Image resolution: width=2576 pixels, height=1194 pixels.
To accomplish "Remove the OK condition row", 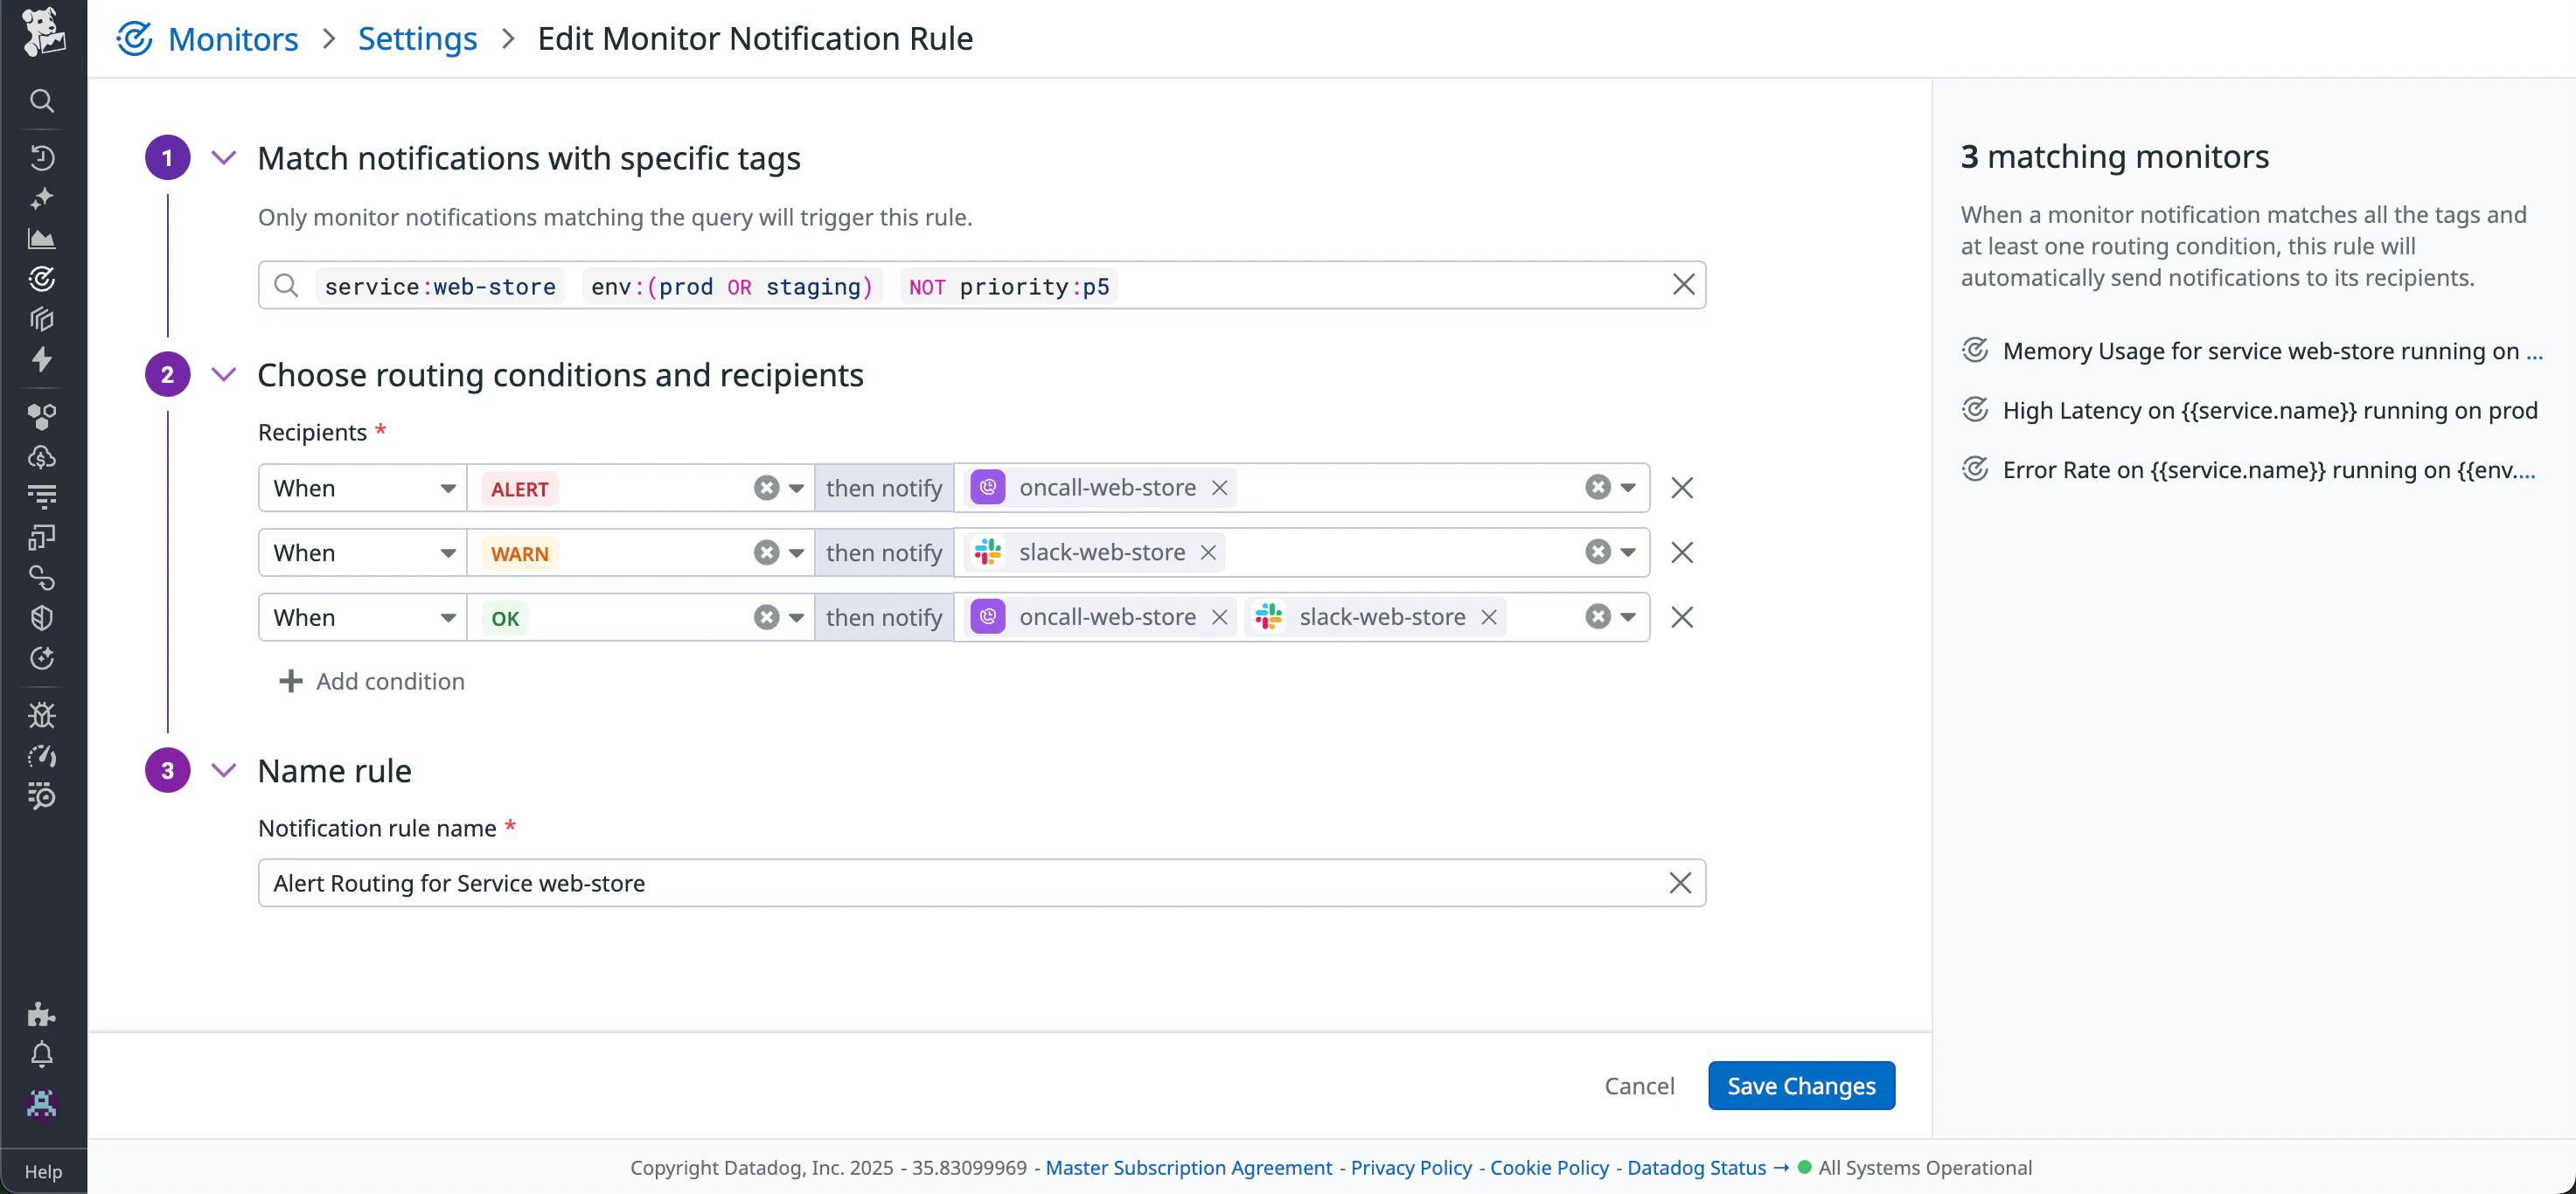I will (1682, 617).
